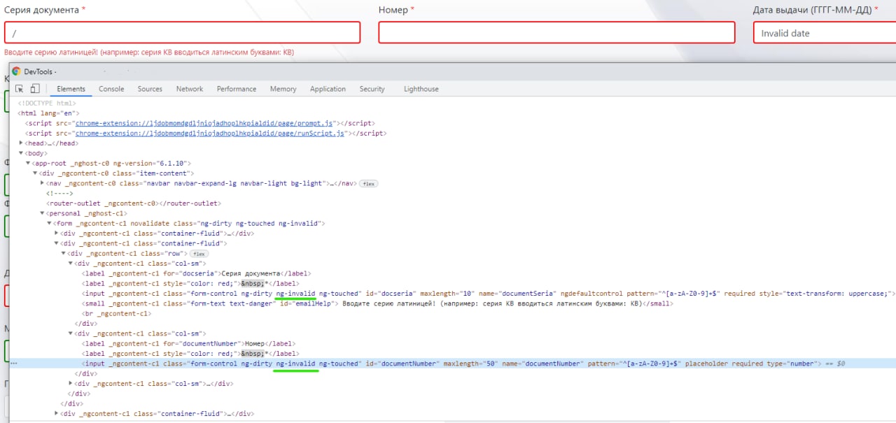Viewport: 896px width, 423px height.
Task: Open the Sources tab
Action: pyautogui.click(x=150, y=89)
